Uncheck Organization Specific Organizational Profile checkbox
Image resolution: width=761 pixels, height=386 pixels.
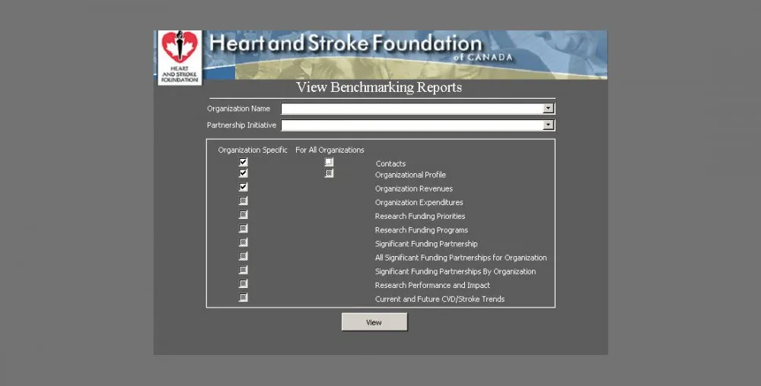tap(244, 173)
